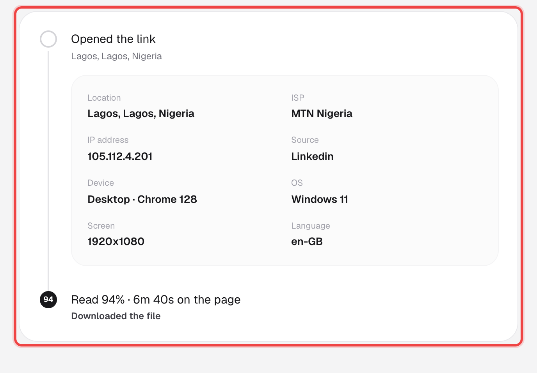Click the black 94 progress badge
The image size is (537, 373).
tap(48, 299)
